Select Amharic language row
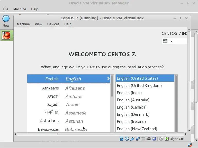Screen dimensions: 198x148 69,96
